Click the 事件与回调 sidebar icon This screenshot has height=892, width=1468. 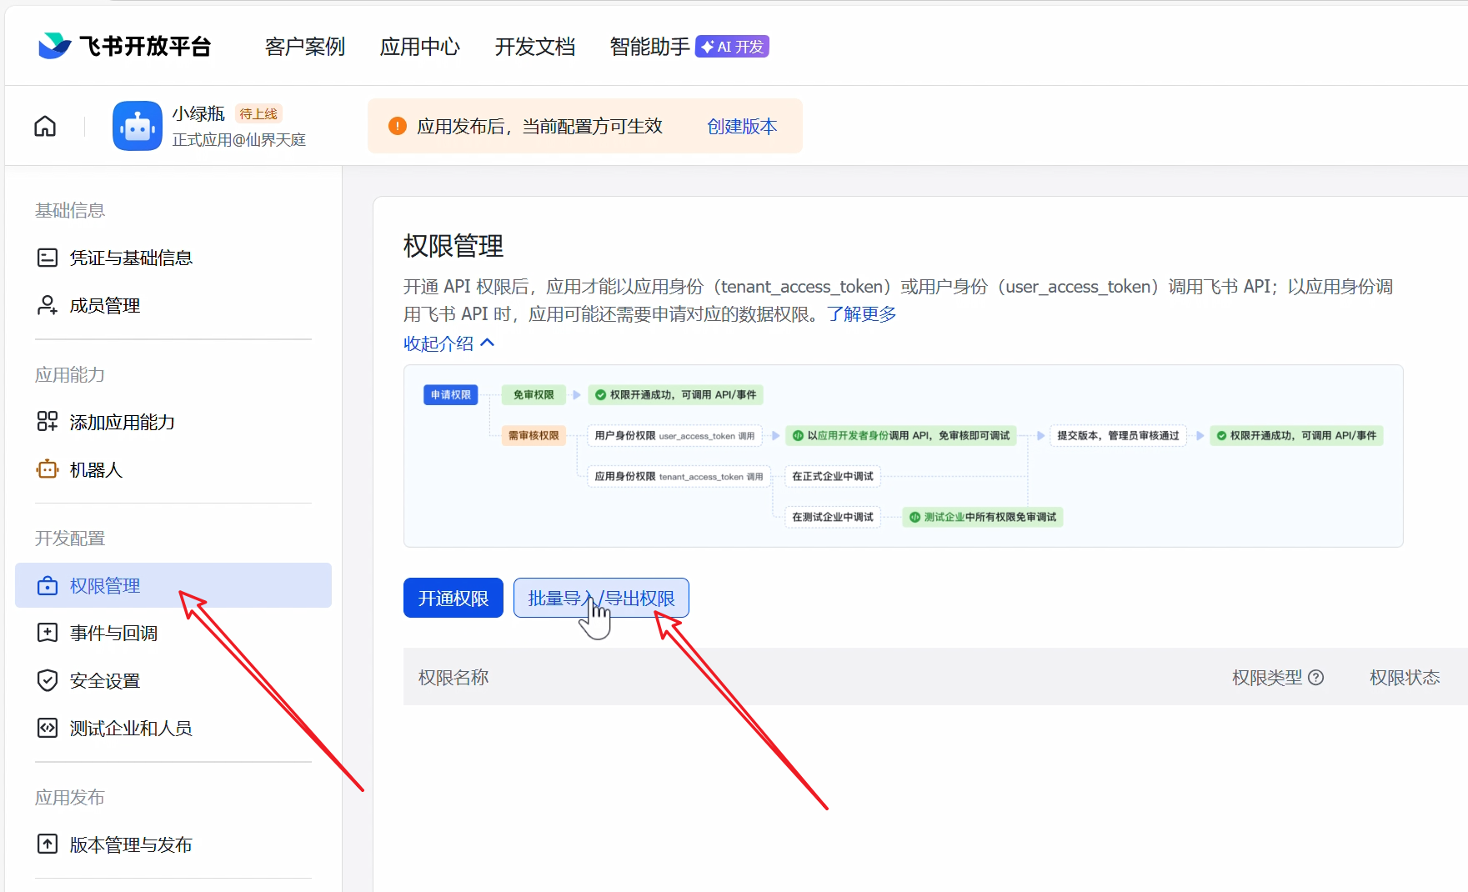[48, 633]
